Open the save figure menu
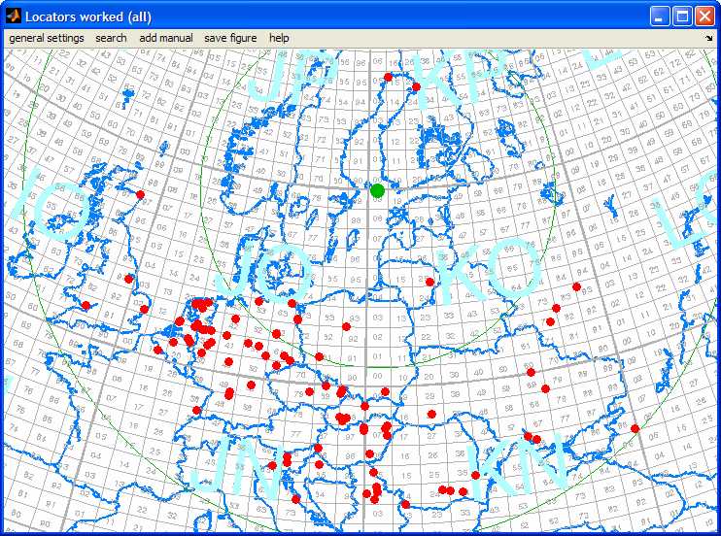721x536 pixels. click(x=230, y=38)
